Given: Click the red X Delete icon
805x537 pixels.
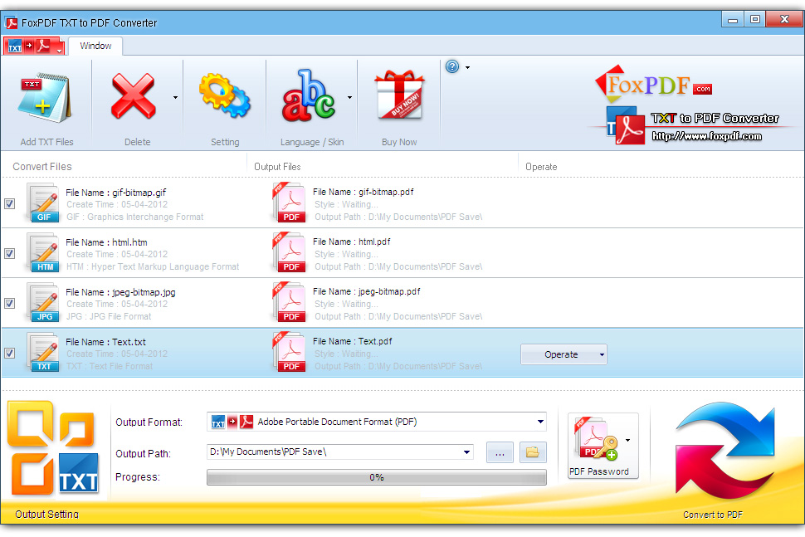Looking at the screenshot, I should [x=133, y=96].
